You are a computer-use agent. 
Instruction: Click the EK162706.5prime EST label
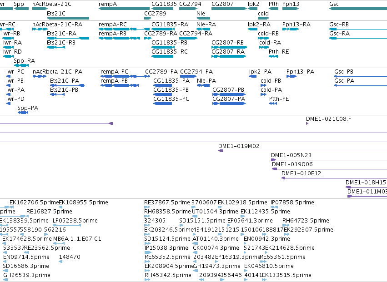tap(34, 203)
